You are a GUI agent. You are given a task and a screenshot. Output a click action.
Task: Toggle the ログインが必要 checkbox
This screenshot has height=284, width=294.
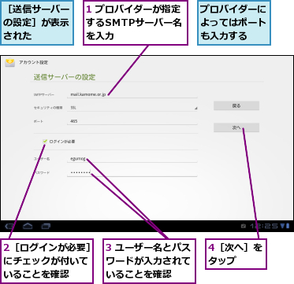[45, 142]
